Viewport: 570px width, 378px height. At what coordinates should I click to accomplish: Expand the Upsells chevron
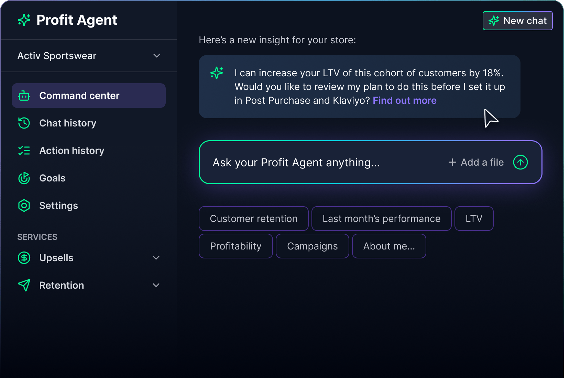(156, 258)
